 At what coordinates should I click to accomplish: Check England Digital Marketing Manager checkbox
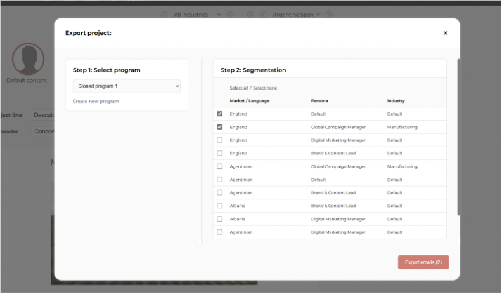click(x=220, y=140)
